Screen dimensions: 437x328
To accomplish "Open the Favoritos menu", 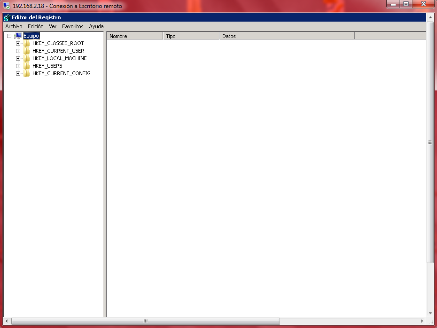I will (72, 26).
